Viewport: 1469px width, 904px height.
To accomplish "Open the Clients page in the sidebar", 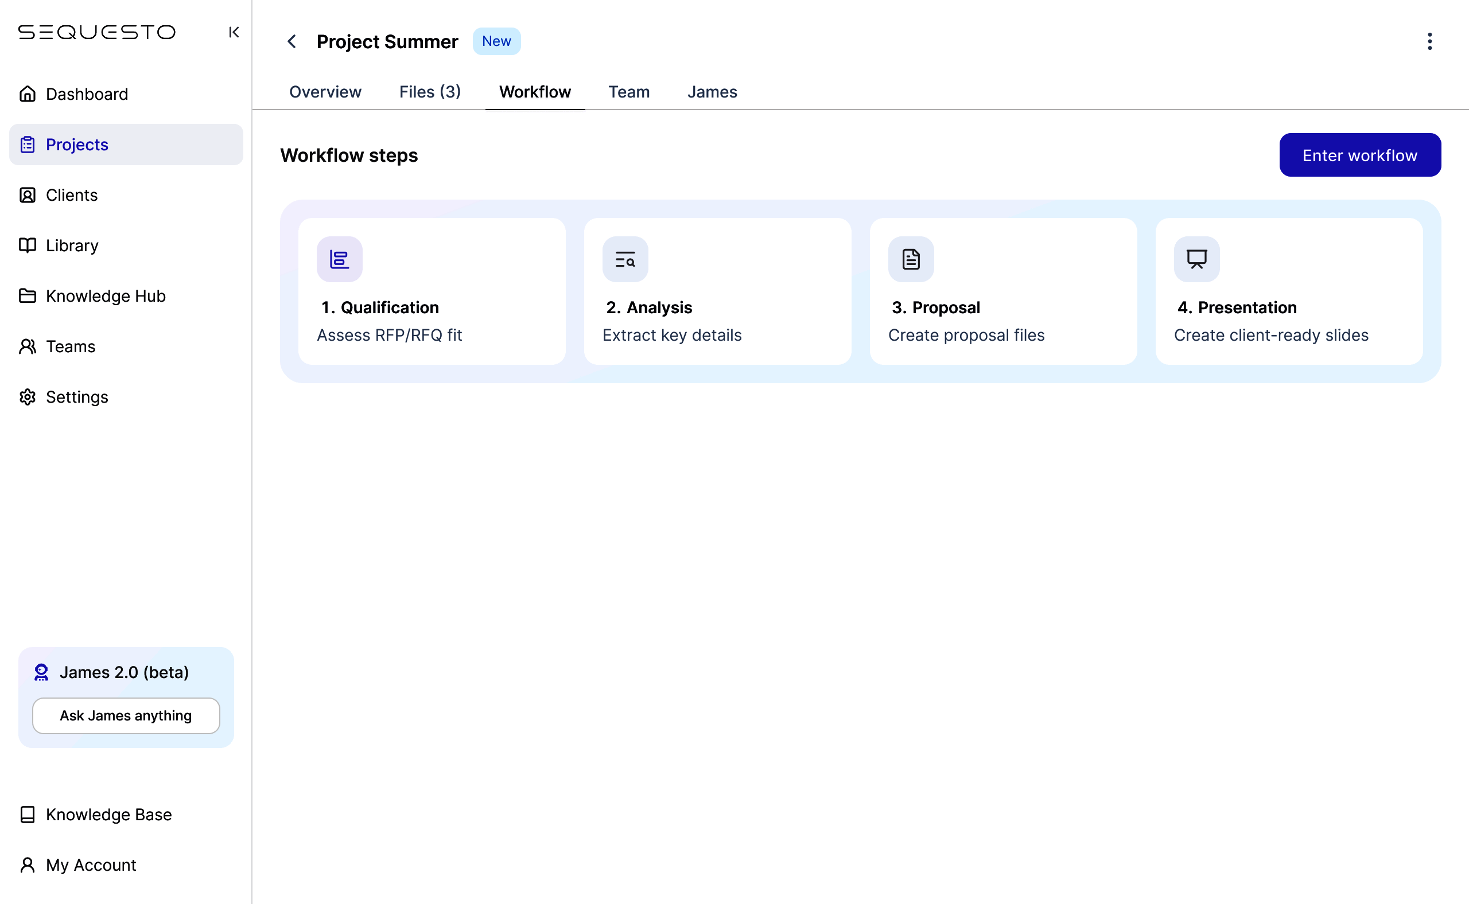I will click(x=71, y=195).
